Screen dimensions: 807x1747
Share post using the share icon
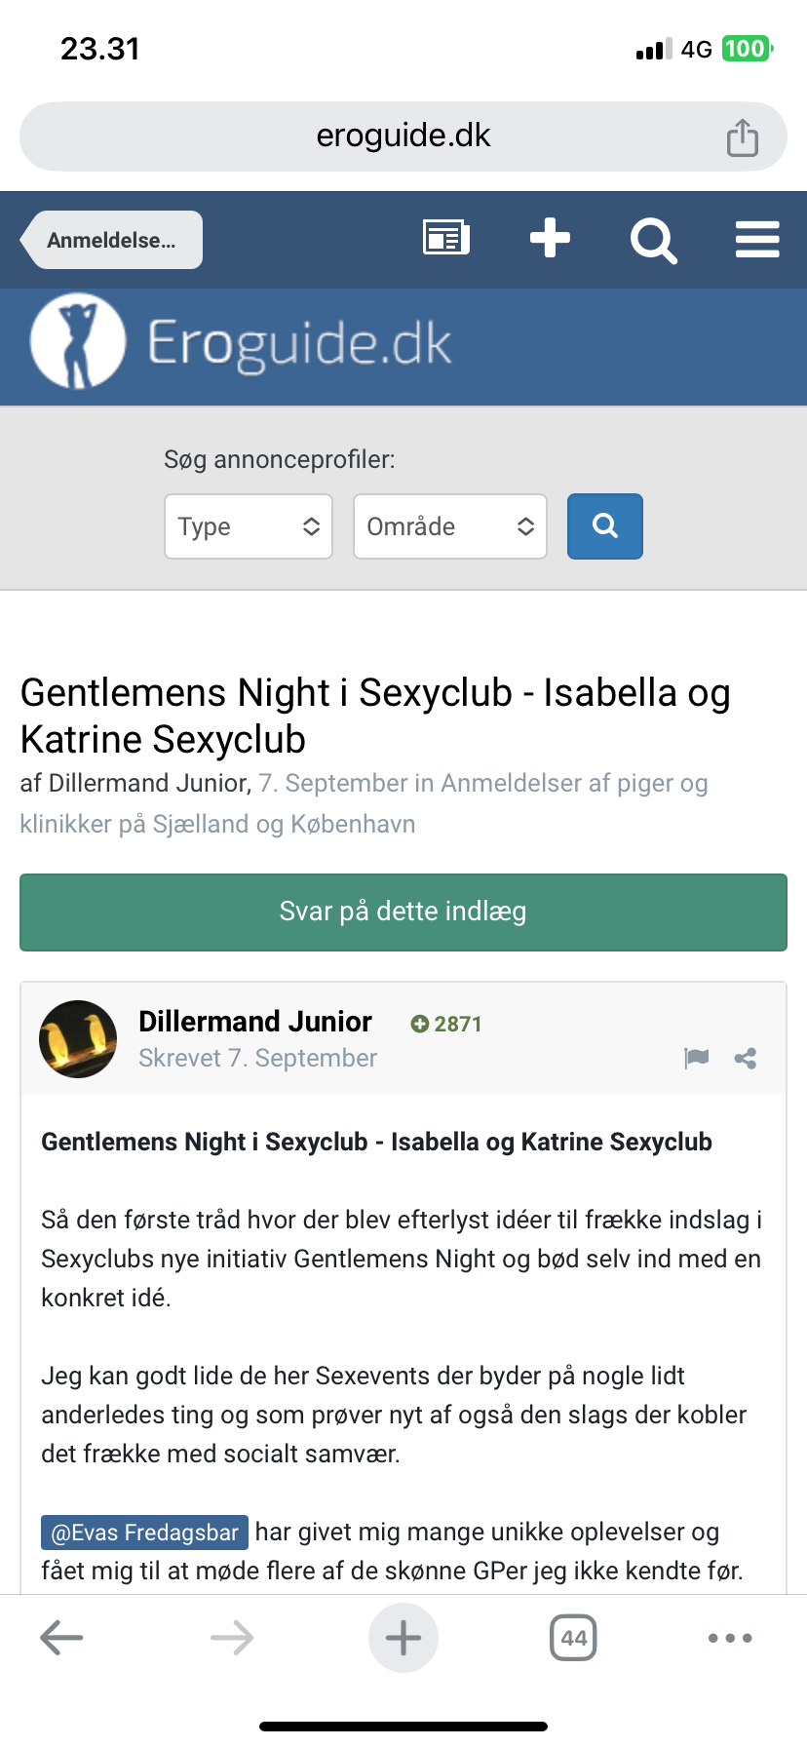point(746,1059)
